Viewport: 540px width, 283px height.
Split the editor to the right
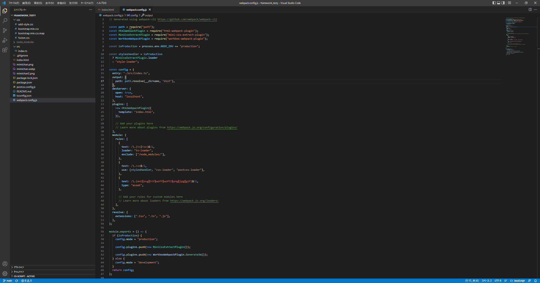pyautogui.click(x=530, y=10)
